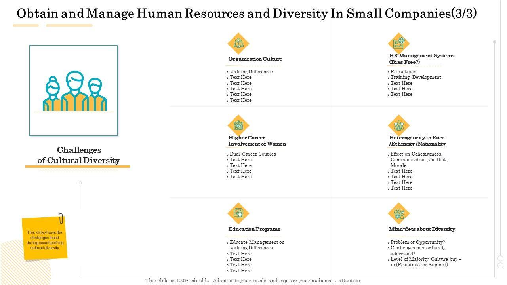Screen dimensions: 507x285
Task: Click the Education Programs heading
Action: (254, 229)
